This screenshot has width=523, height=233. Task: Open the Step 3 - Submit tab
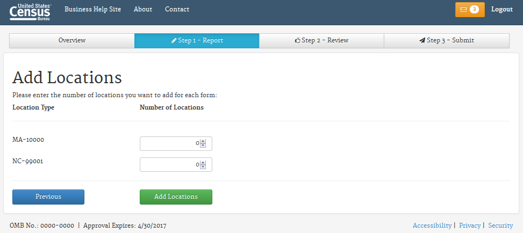click(x=446, y=41)
